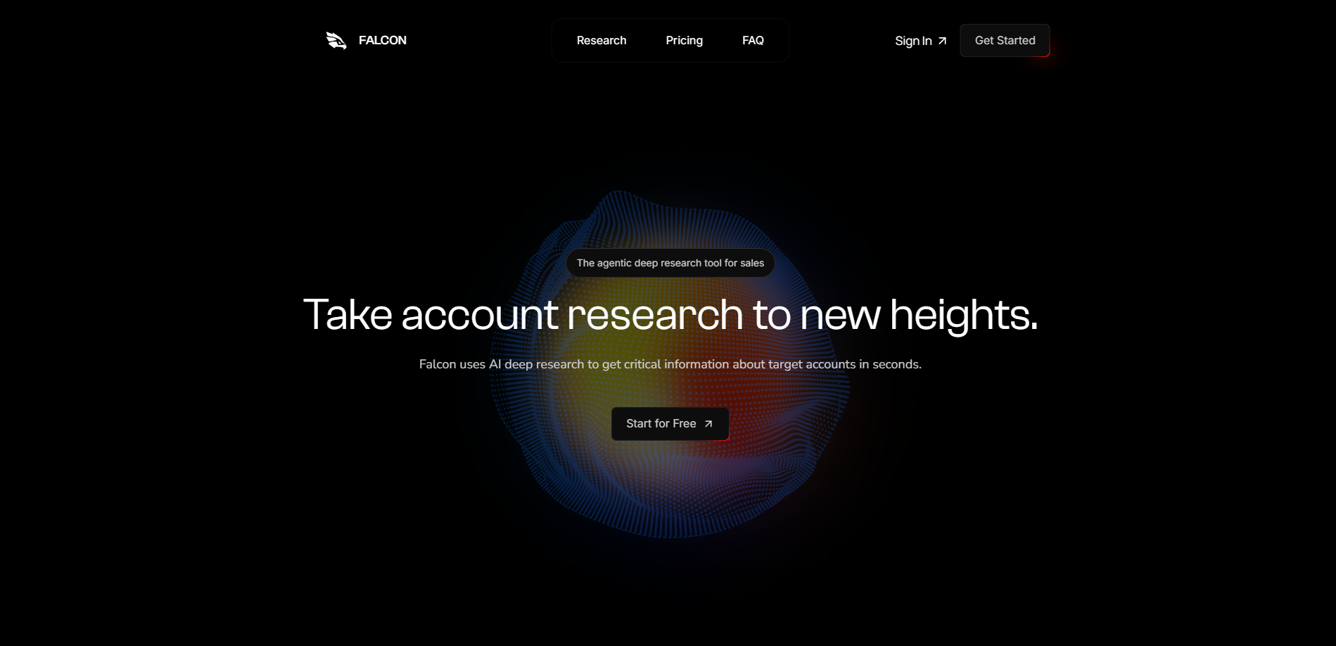Click the bird emblem left of FALCON text
This screenshot has height=646, width=1336.
click(336, 40)
